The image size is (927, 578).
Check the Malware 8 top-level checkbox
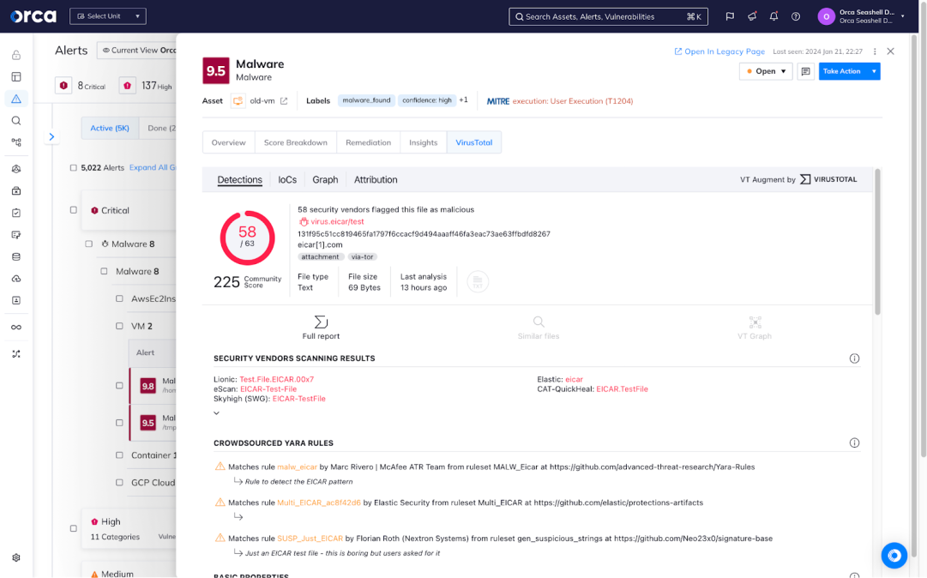(x=88, y=244)
